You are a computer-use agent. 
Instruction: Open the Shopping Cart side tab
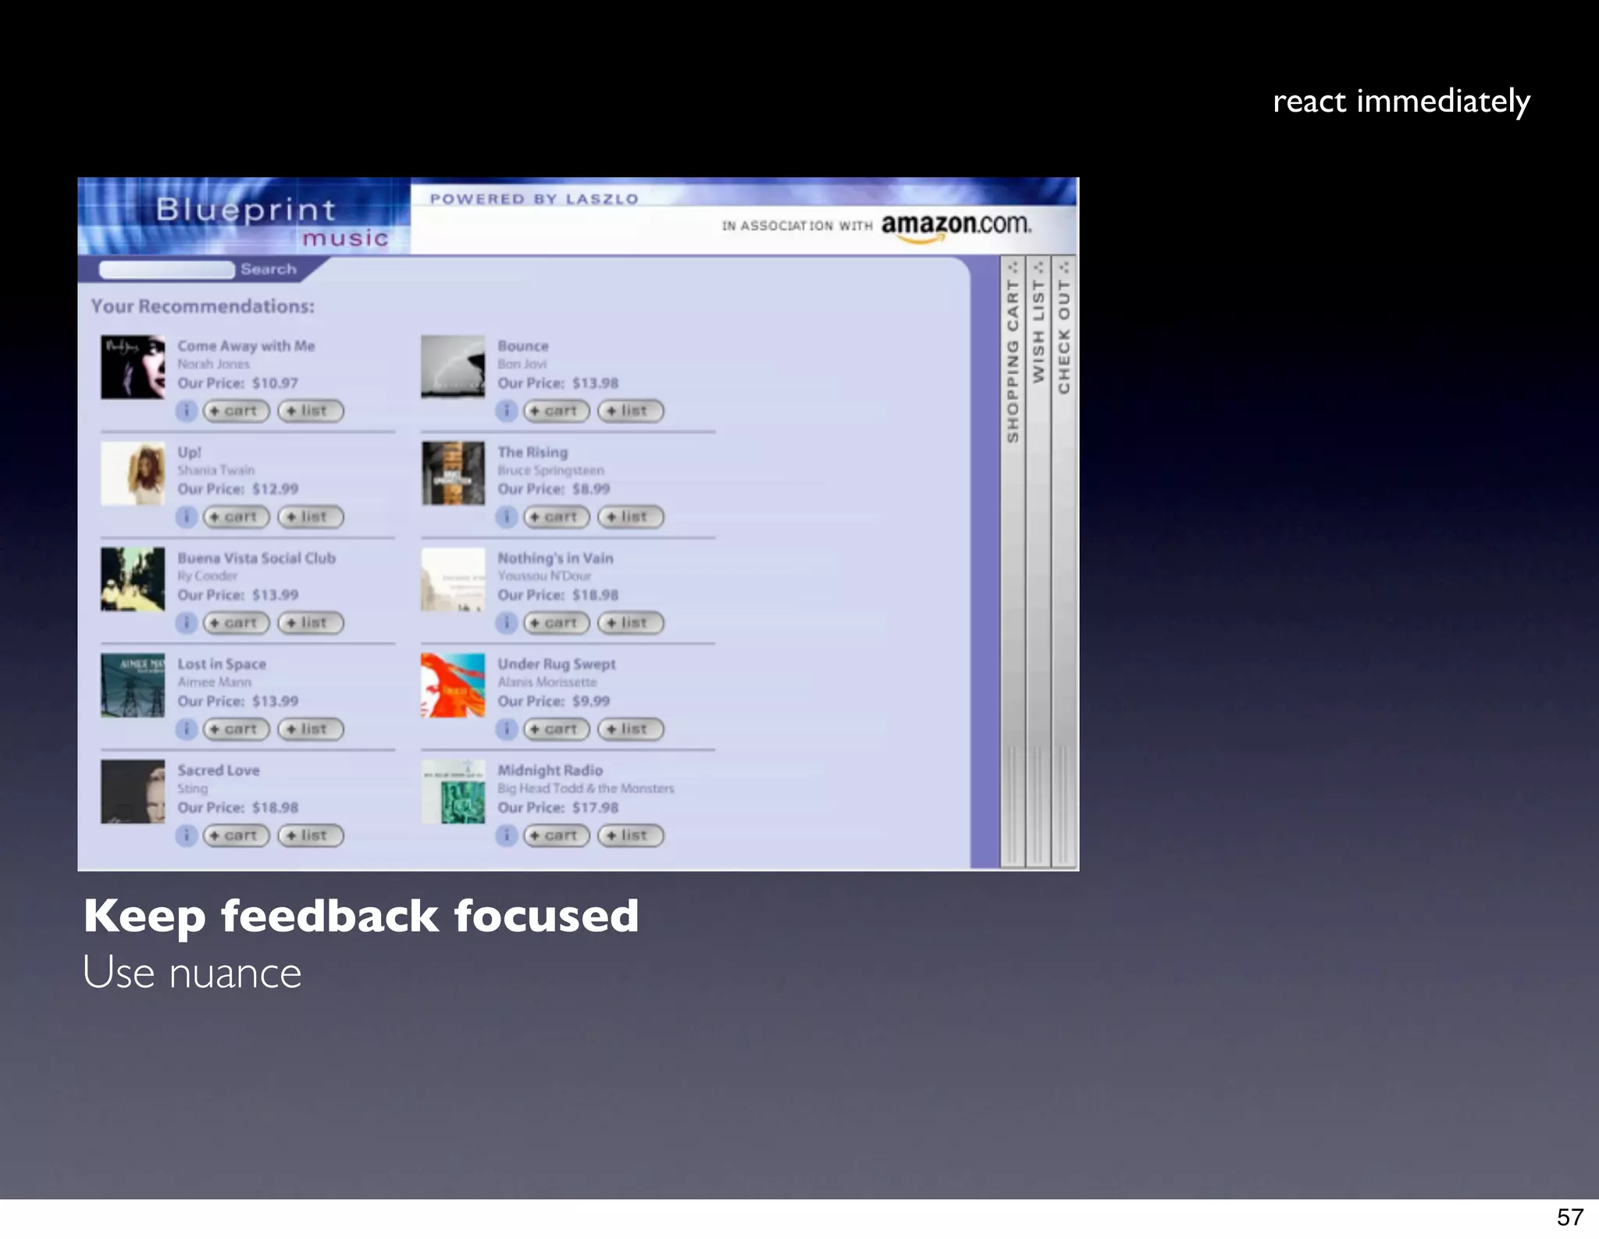1013,561
